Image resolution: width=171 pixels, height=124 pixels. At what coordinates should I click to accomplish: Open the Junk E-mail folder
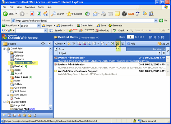coord(21,77)
